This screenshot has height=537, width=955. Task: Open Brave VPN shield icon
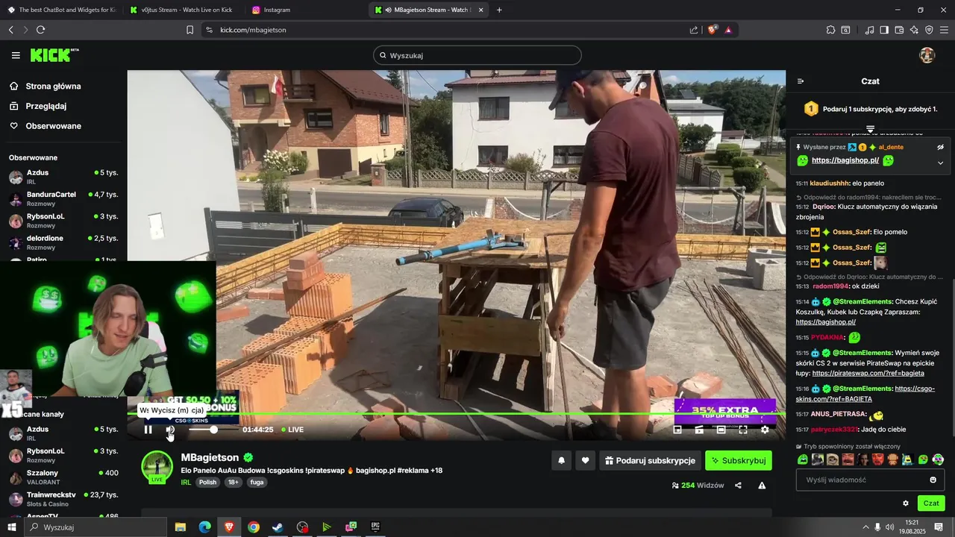[x=929, y=30]
